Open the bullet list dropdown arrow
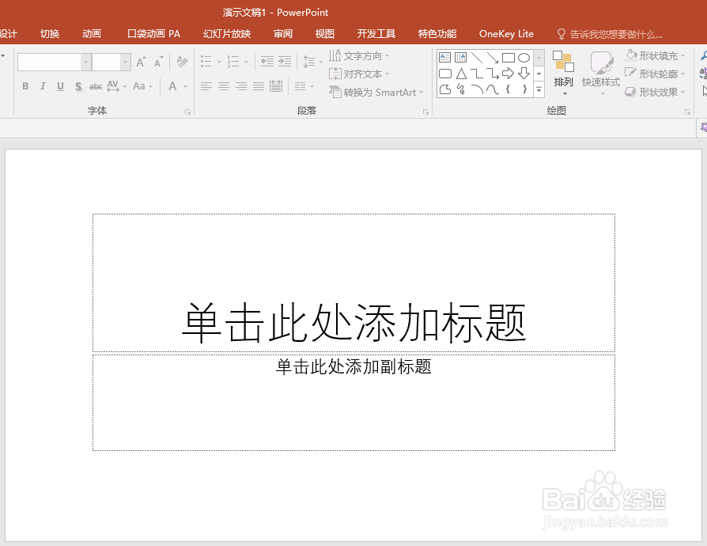The image size is (707, 546). [219, 62]
